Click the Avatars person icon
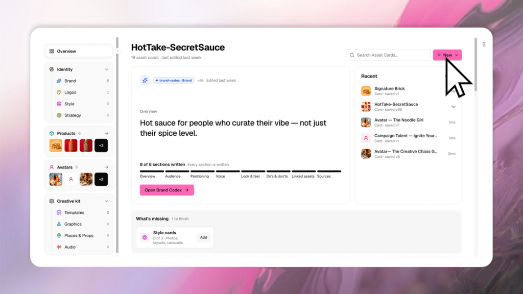523x294 pixels. coord(52,167)
